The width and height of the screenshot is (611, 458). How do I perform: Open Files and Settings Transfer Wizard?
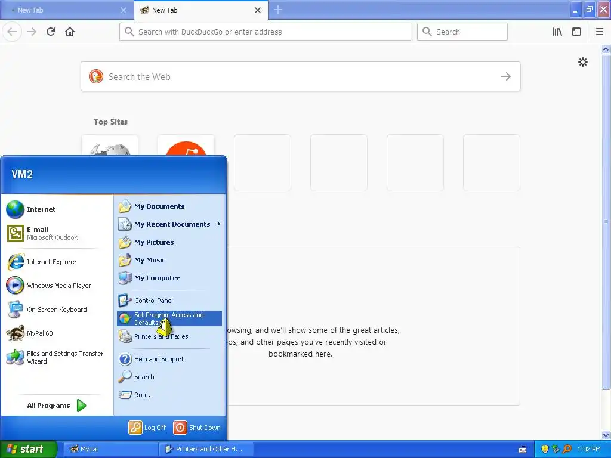tap(58, 357)
